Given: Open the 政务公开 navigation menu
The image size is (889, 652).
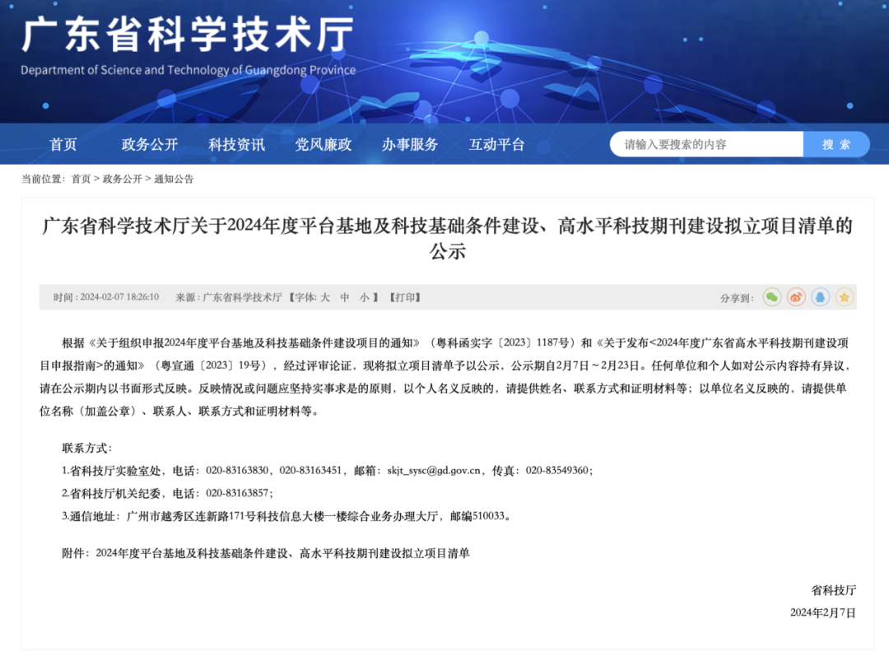Looking at the screenshot, I should point(150,144).
